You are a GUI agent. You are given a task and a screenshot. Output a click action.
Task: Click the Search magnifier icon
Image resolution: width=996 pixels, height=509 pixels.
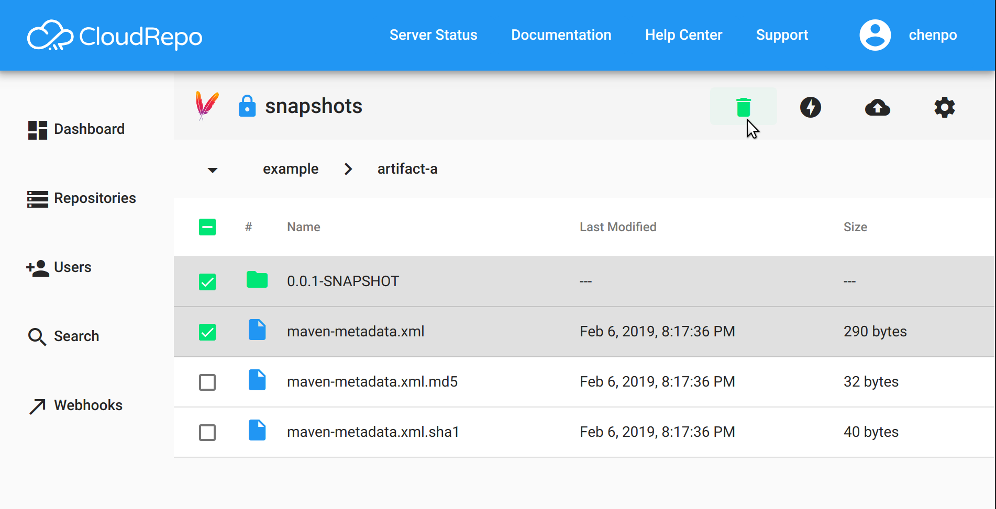(x=37, y=337)
